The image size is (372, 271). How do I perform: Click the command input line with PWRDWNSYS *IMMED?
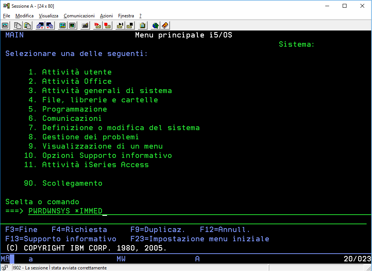200,211
